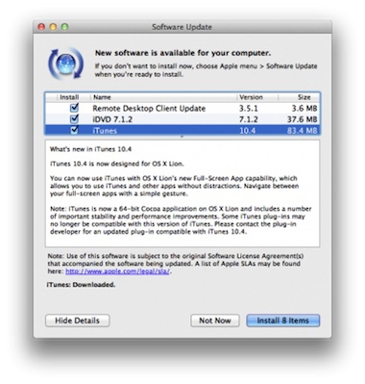
Task: Click the Install 8 Items button
Action: coord(283,320)
